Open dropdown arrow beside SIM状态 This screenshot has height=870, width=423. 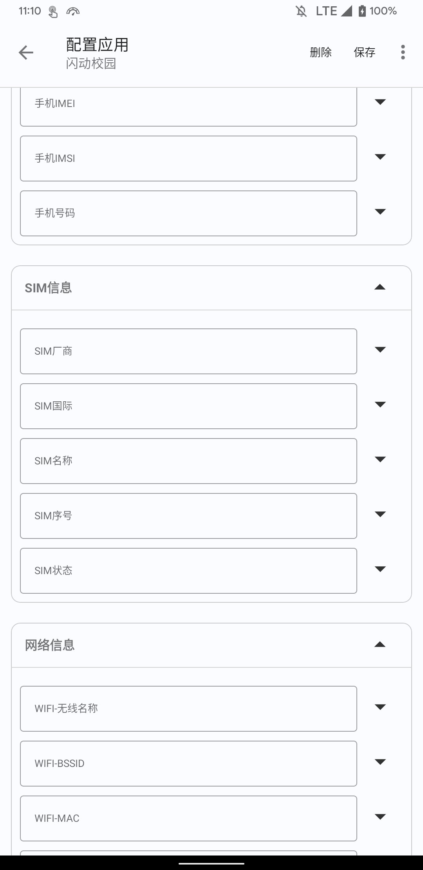pyautogui.click(x=380, y=569)
